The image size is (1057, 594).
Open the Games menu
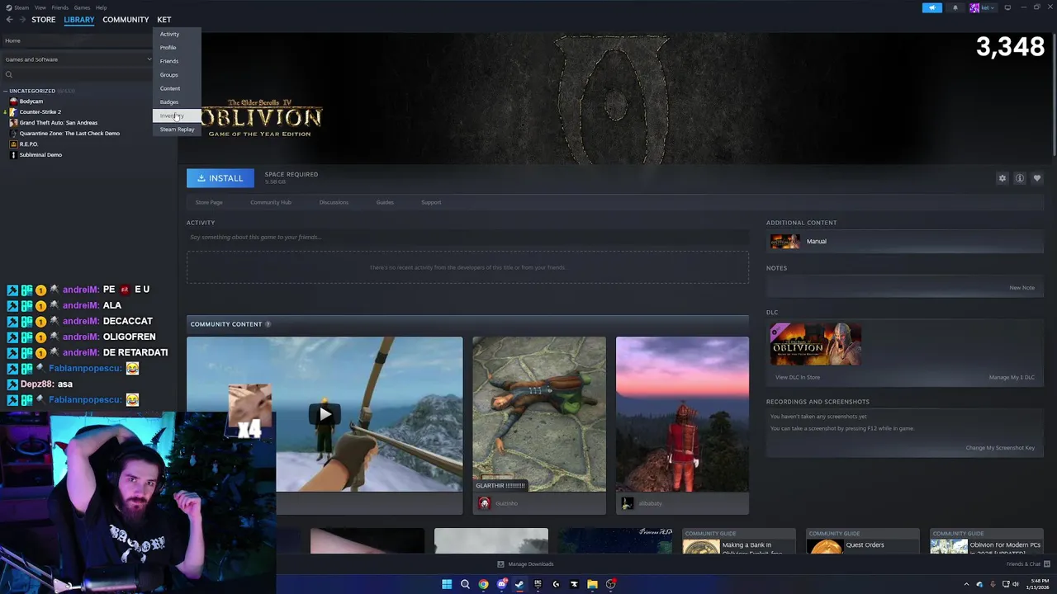click(82, 7)
